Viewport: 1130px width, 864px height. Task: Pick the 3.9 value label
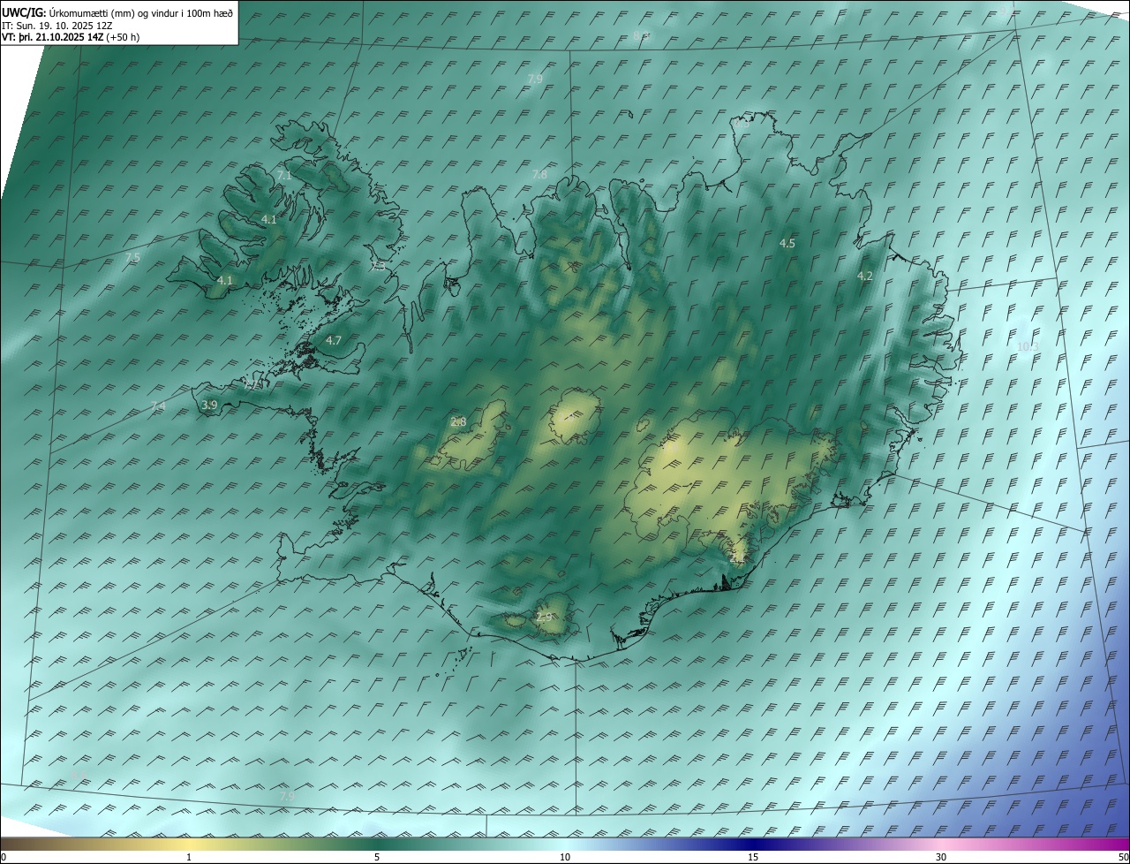tap(209, 405)
